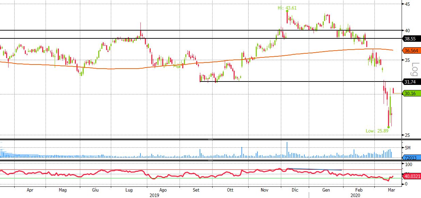Click the 2019 year label
The width and height of the screenshot is (421, 198).
click(x=155, y=196)
